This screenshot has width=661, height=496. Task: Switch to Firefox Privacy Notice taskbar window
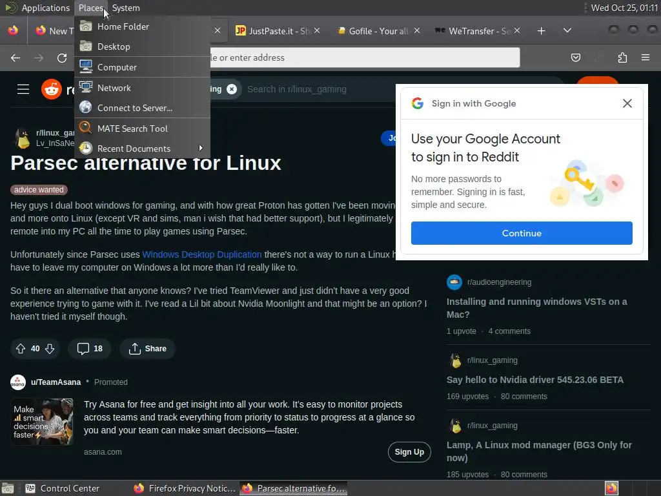[x=184, y=488]
